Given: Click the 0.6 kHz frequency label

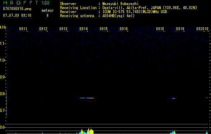Looking at the screenshot, I should point(2,127).
